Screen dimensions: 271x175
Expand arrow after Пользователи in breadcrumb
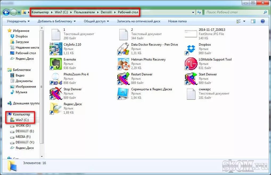[98, 12]
